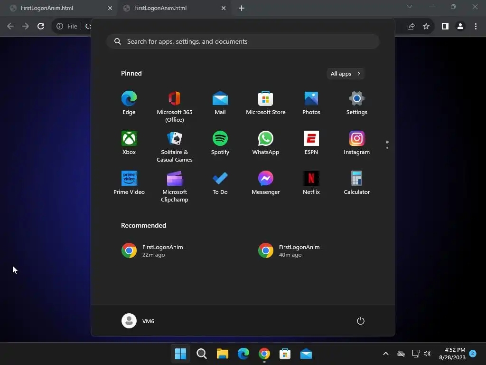The height and width of the screenshot is (365, 486).
Task: Switch to Chrome via taskbar icon
Action: pos(264,354)
